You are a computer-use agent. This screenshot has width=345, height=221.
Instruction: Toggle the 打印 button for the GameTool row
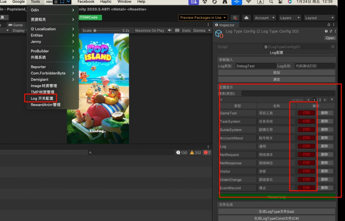tap(306, 113)
